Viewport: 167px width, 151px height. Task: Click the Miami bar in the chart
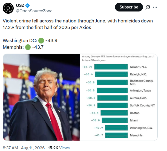click(115, 120)
